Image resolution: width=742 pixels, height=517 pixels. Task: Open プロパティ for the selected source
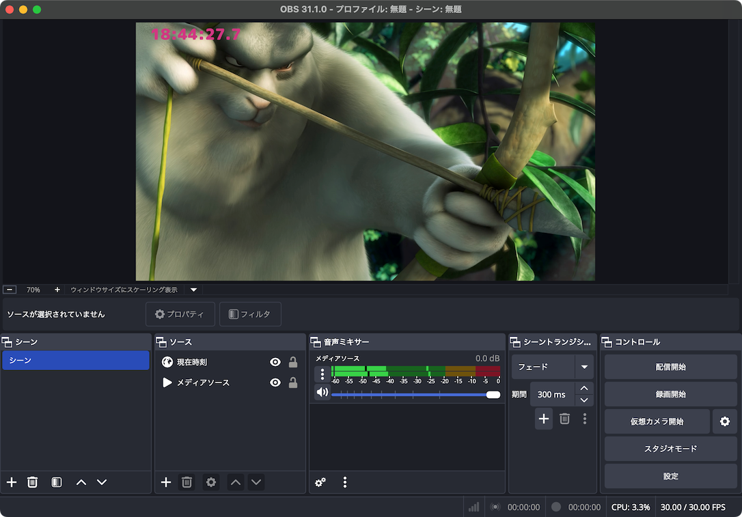[x=180, y=314]
